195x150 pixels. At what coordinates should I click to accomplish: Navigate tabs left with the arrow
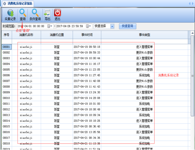(x=190, y=4)
